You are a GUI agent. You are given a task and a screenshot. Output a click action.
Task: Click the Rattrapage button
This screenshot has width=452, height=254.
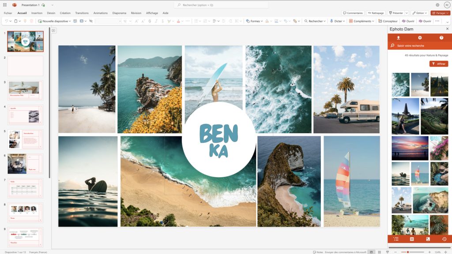pos(376,13)
